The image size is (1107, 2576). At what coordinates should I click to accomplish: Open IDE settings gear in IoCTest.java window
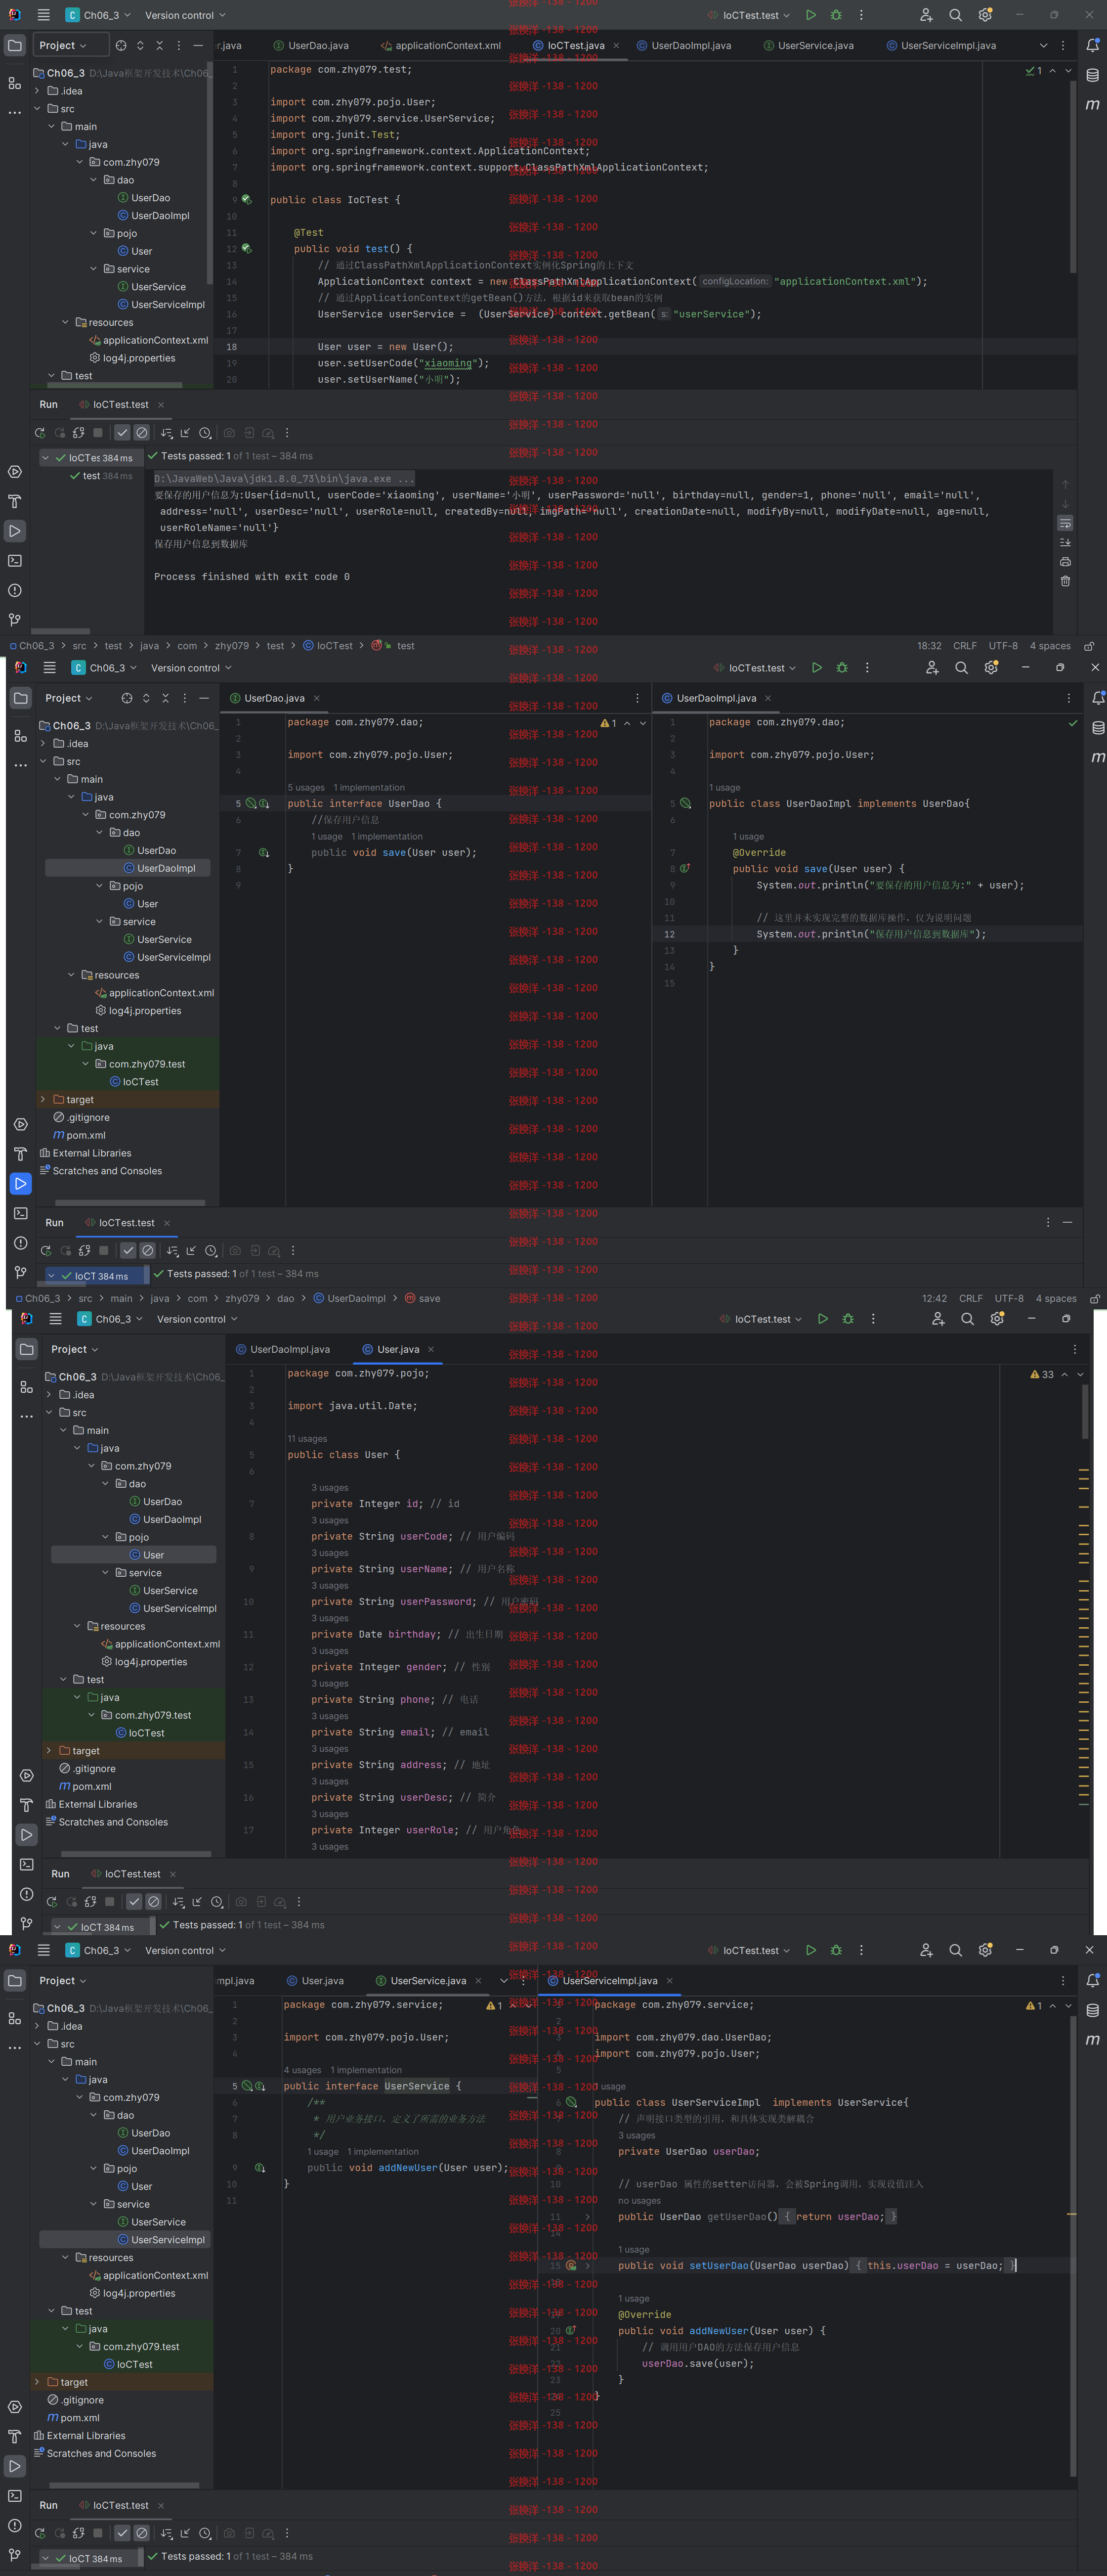coord(985,15)
